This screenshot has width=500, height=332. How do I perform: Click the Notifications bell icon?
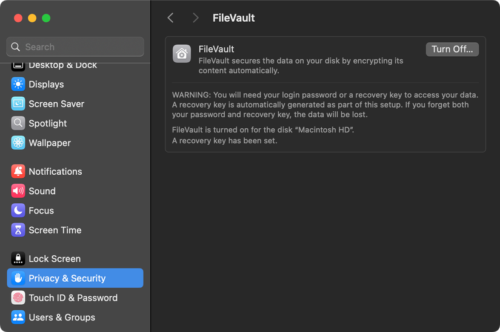pyautogui.click(x=18, y=172)
